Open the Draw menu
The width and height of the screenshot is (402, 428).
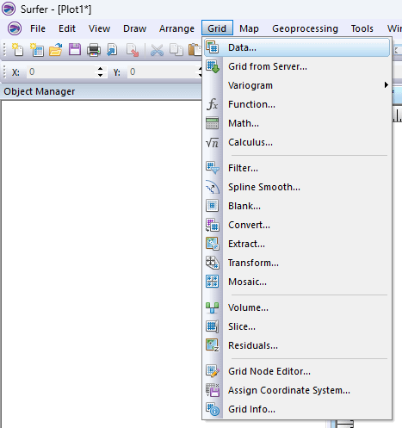[x=134, y=28]
